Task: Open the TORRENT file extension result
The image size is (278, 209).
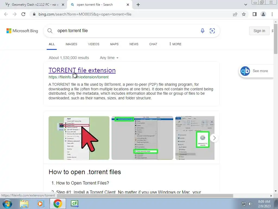Action: coord(82,70)
